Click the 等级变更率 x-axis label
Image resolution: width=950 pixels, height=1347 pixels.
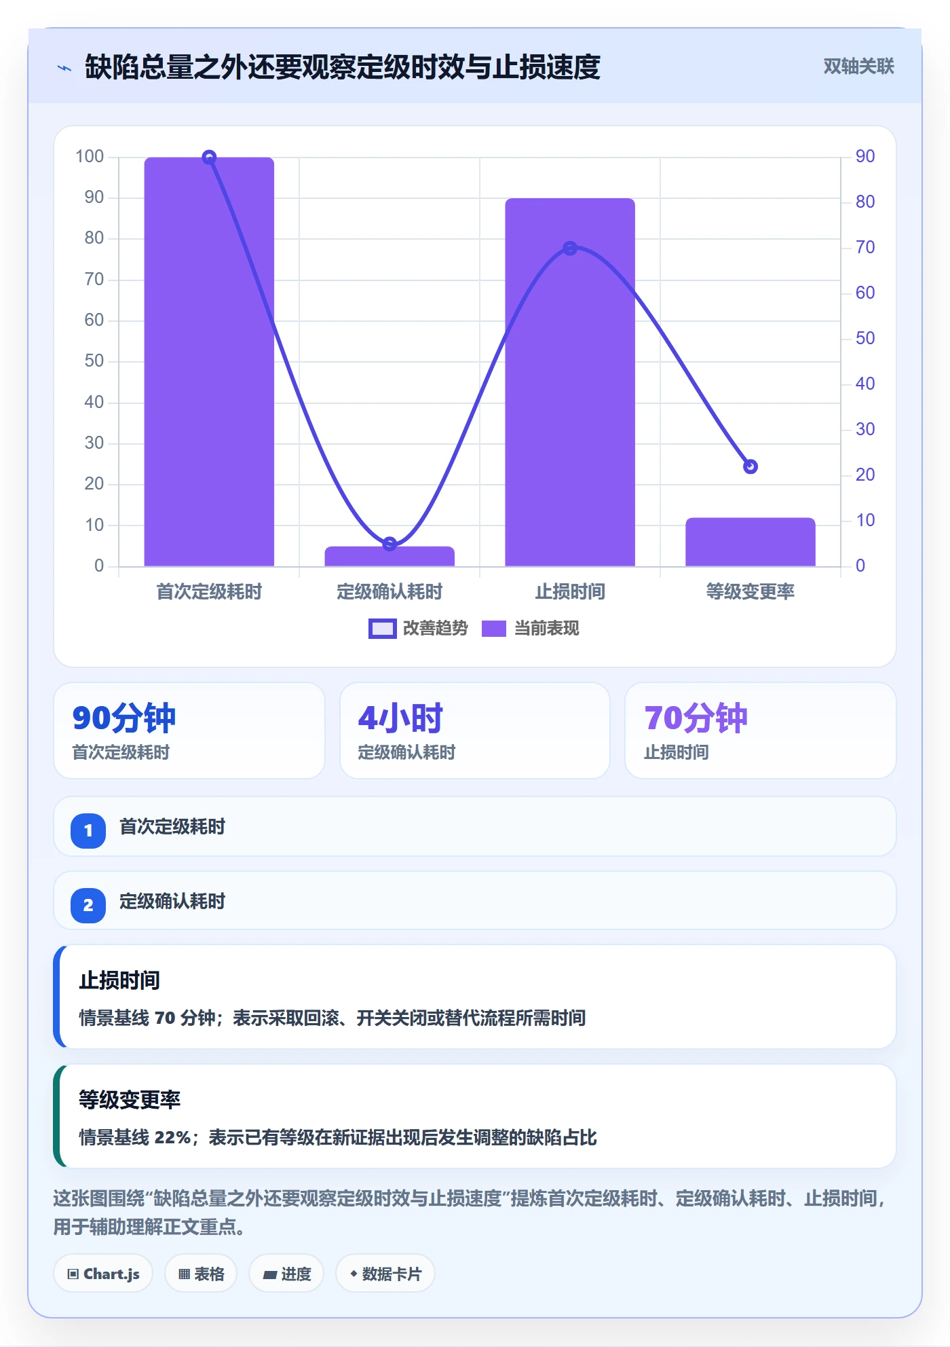point(750,592)
